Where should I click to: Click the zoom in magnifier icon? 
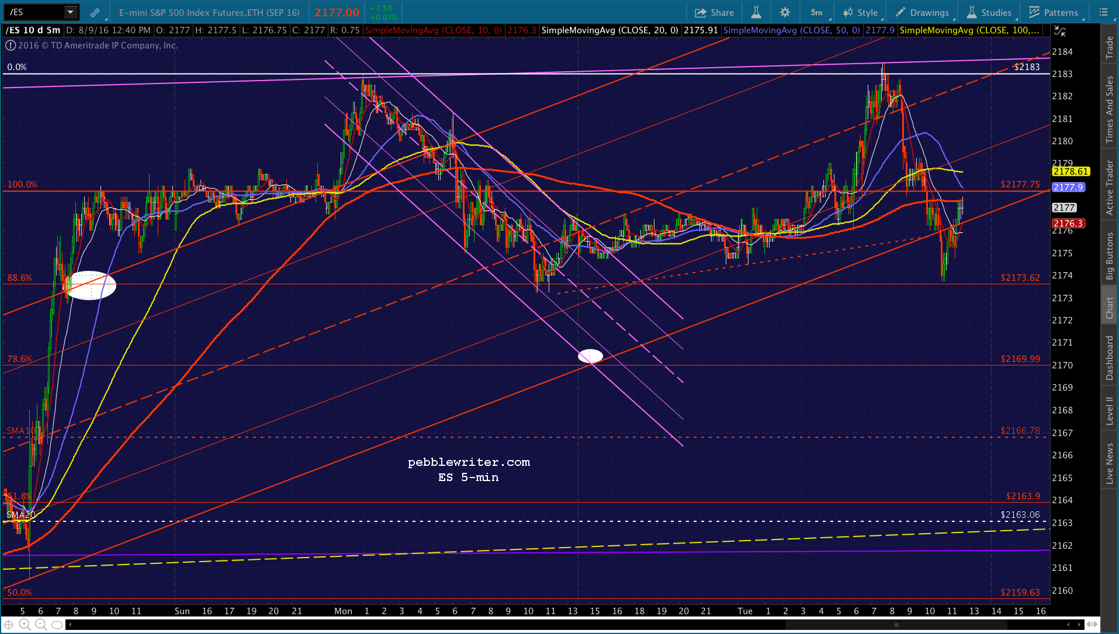coord(25,625)
